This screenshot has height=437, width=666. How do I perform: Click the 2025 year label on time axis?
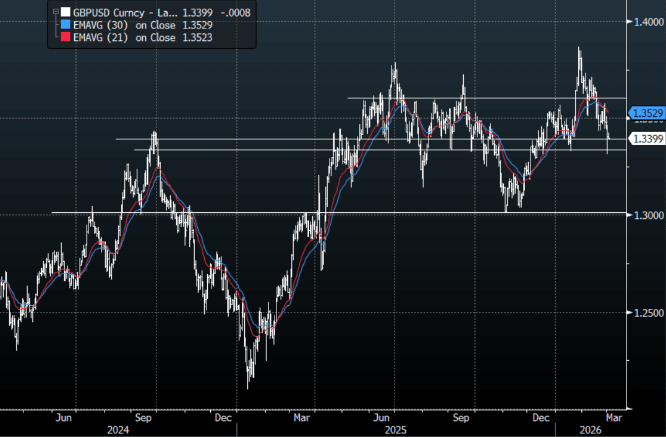click(395, 430)
